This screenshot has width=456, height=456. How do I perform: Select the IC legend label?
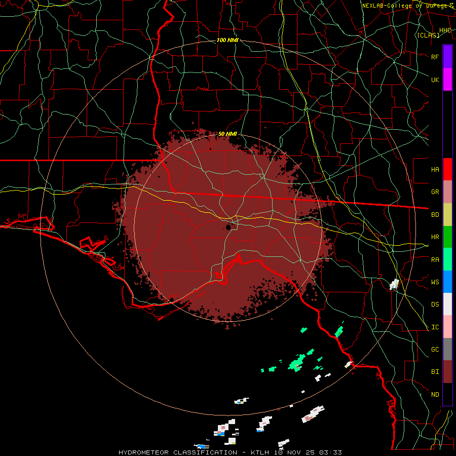(x=435, y=327)
